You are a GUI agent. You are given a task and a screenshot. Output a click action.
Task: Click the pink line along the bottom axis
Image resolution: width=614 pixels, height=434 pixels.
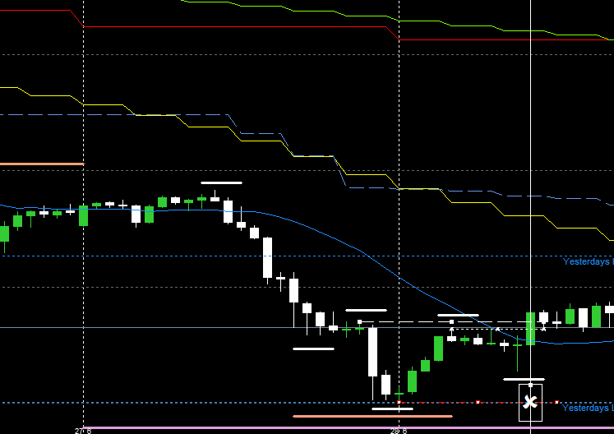point(247,427)
